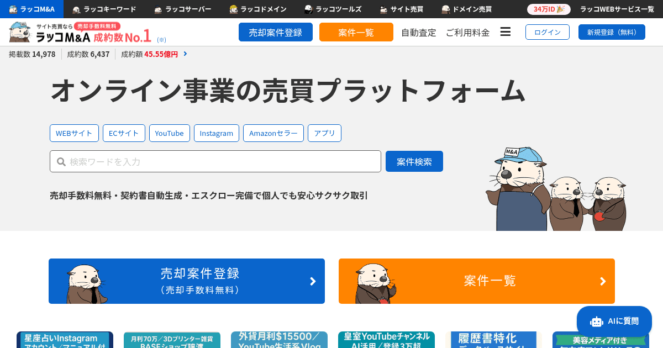Select the Instagram category filter
The width and height of the screenshot is (663, 348).
pyautogui.click(x=217, y=133)
